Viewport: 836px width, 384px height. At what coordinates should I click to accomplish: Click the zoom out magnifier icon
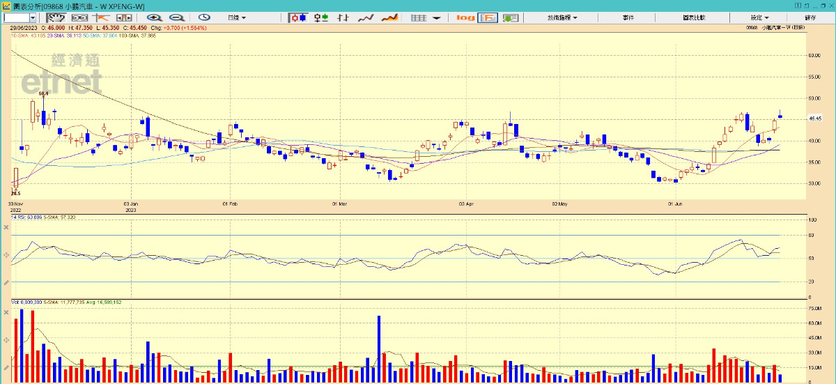176,17
